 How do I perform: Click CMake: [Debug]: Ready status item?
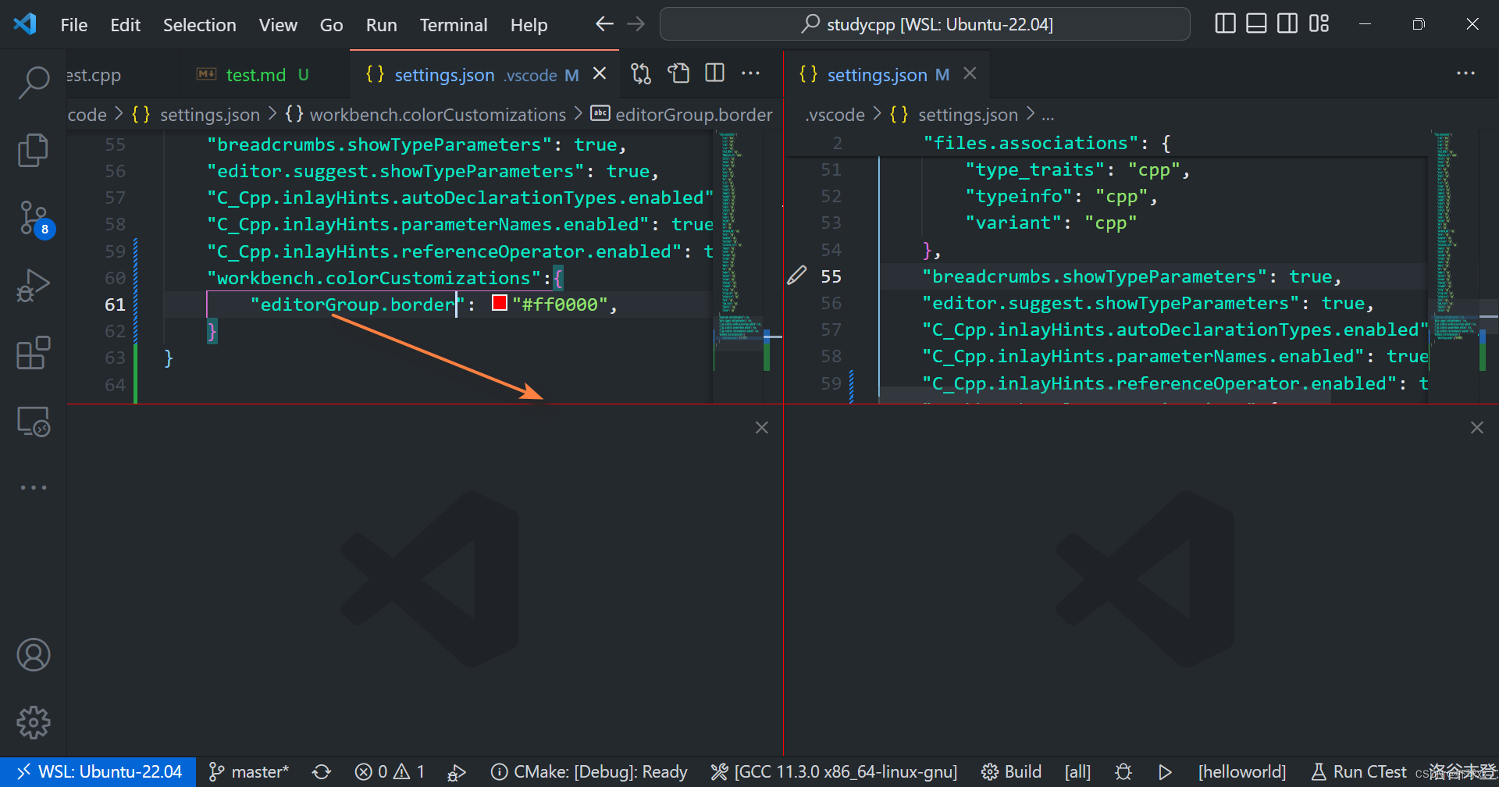pos(589,772)
